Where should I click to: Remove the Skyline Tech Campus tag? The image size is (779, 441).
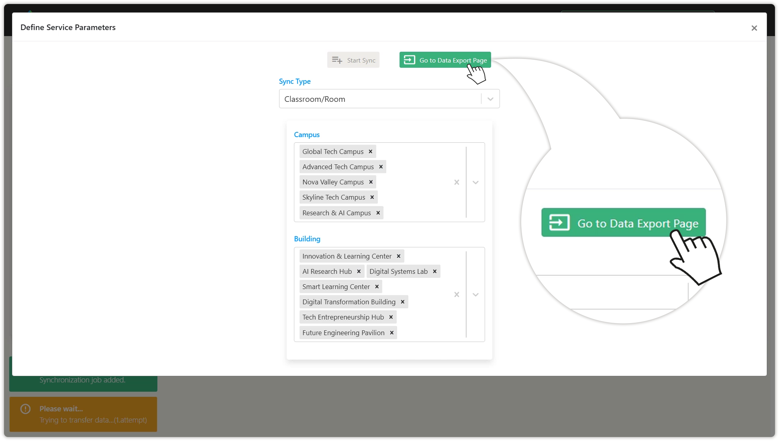(372, 197)
